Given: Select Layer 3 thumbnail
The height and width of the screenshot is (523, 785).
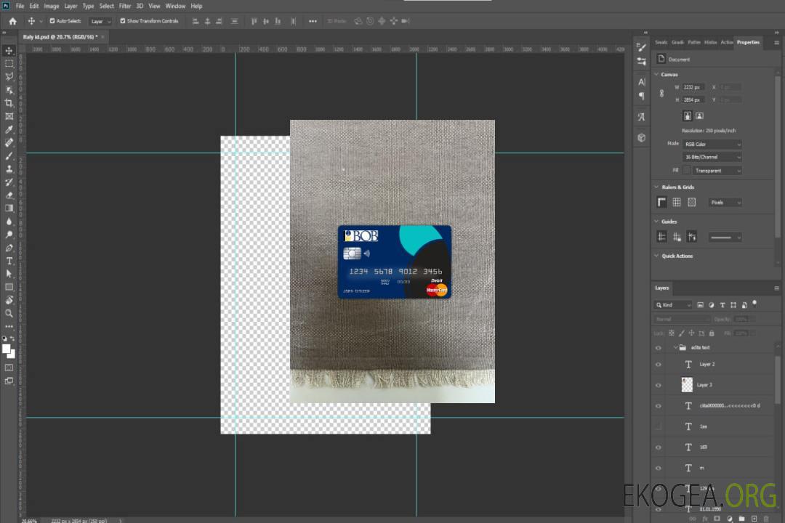Looking at the screenshot, I should tap(687, 384).
